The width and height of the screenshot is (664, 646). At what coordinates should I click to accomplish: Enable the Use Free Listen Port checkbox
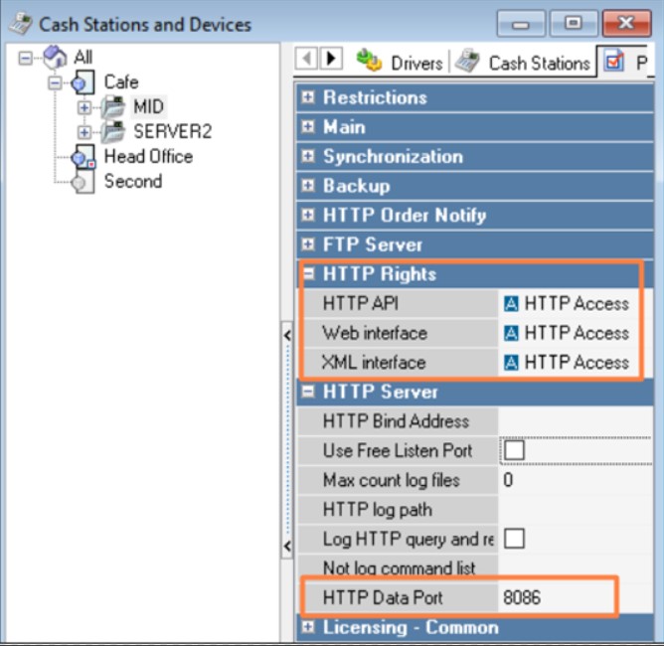tap(514, 450)
